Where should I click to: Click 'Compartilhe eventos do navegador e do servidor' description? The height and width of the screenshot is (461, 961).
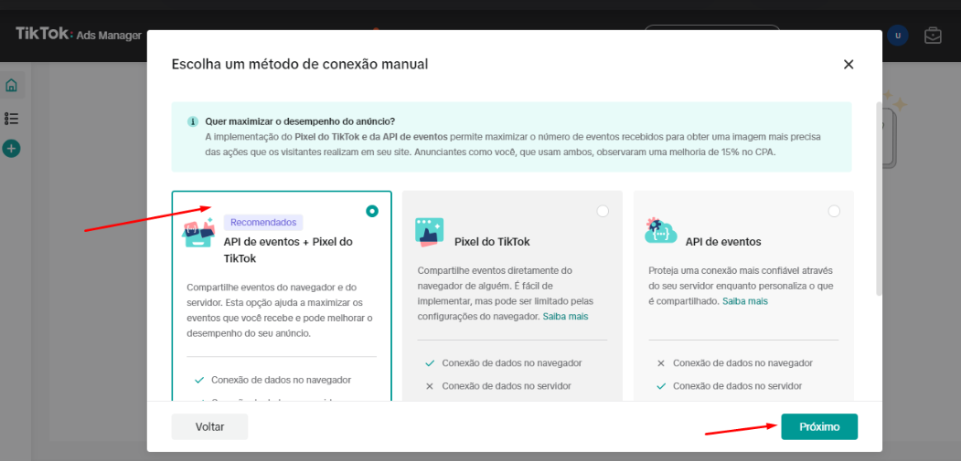pyautogui.click(x=280, y=310)
